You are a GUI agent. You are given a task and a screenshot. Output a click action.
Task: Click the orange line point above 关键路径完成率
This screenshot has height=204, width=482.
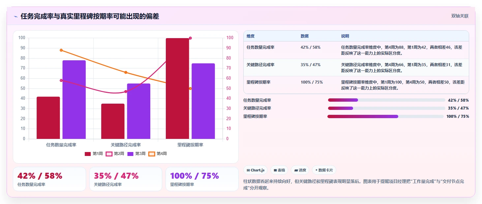pos(126,72)
